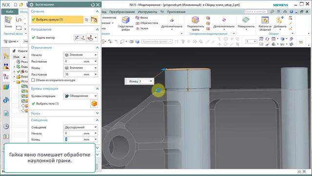Collapse the Ограничения section
The image size is (312, 176).
tap(97, 47)
